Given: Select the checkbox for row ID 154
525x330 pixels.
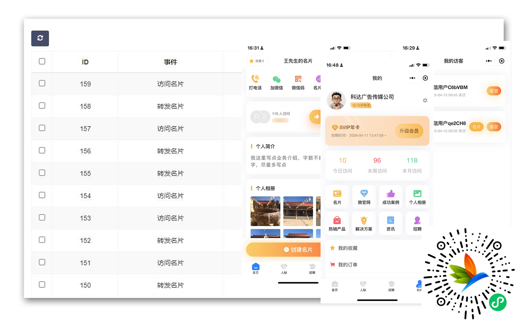Looking at the screenshot, I should pyautogui.click(x=42, y=195).
